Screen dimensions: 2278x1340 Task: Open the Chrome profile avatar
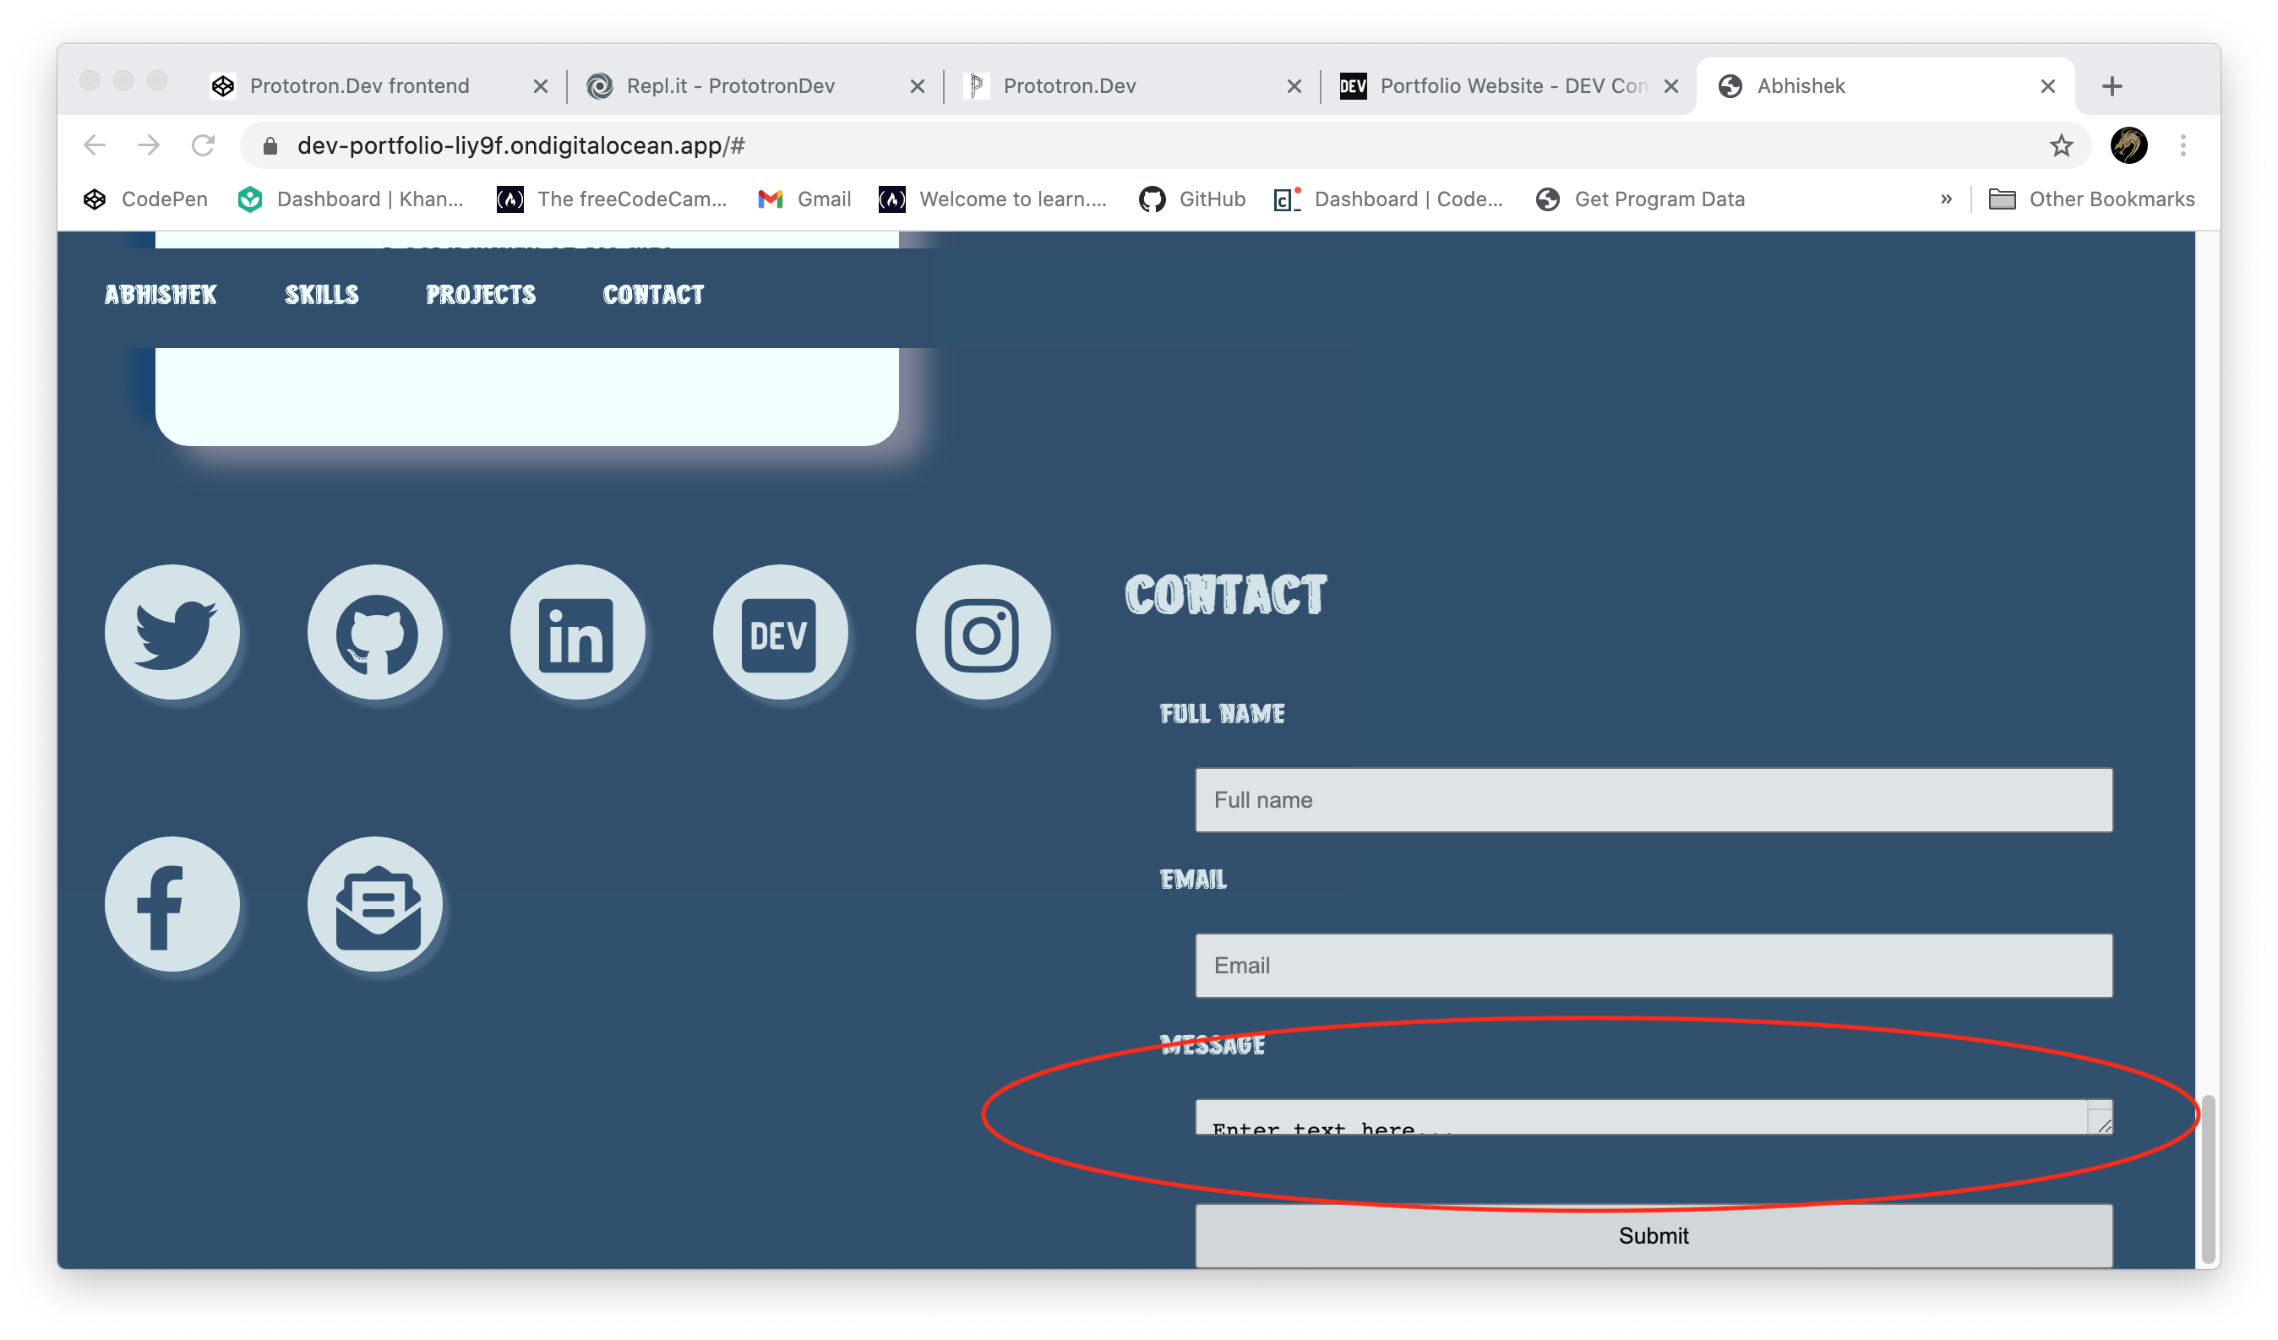[x=2128, y=145]
